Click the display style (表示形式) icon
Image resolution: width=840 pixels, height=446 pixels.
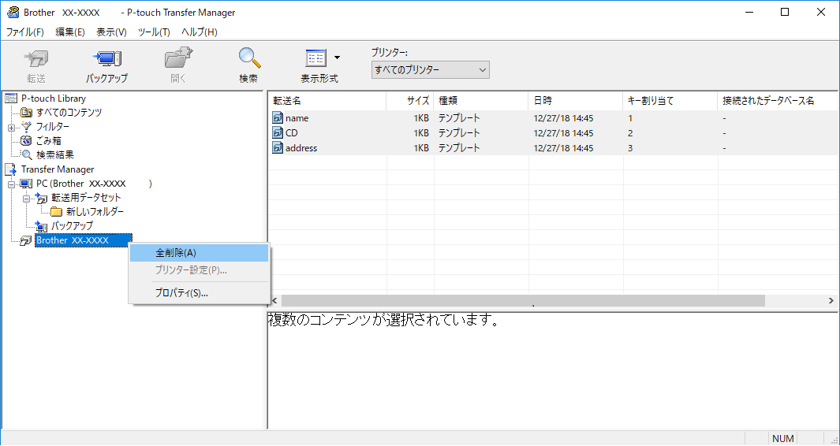(x=316, y=58)
